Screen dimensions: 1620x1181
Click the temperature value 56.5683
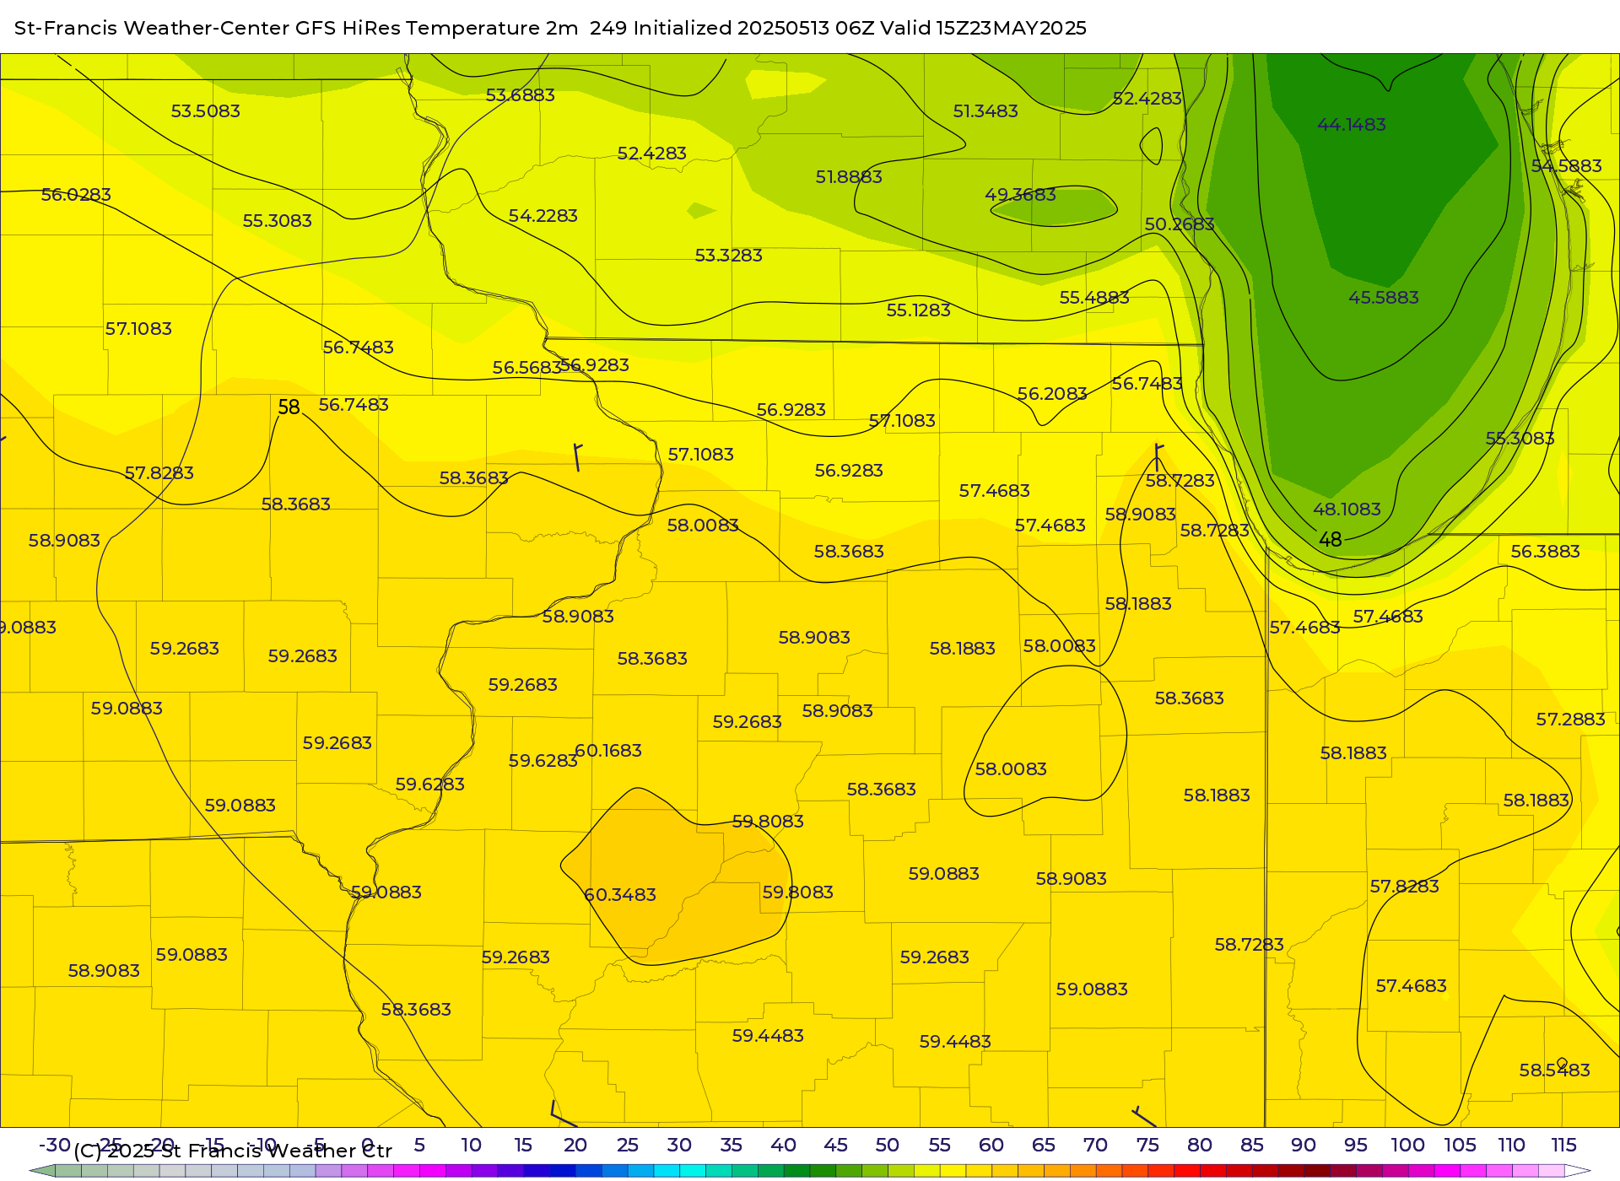526,368
